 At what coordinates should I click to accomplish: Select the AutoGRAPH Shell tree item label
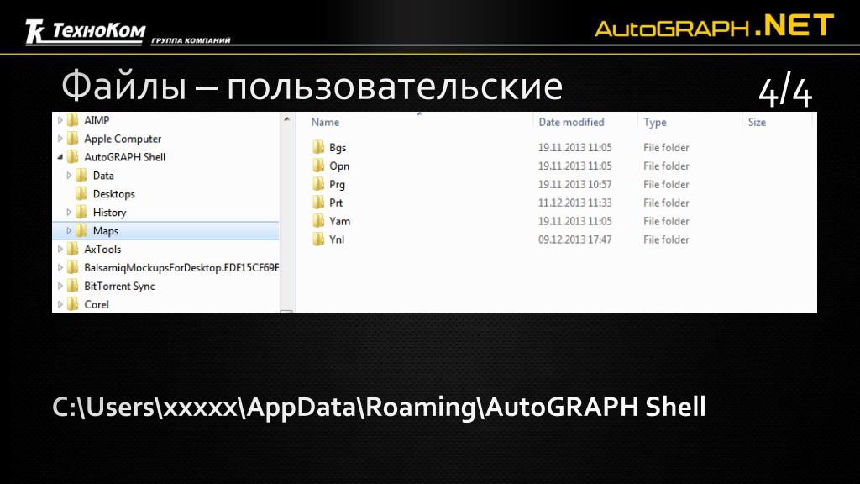[x=125, y=157]
